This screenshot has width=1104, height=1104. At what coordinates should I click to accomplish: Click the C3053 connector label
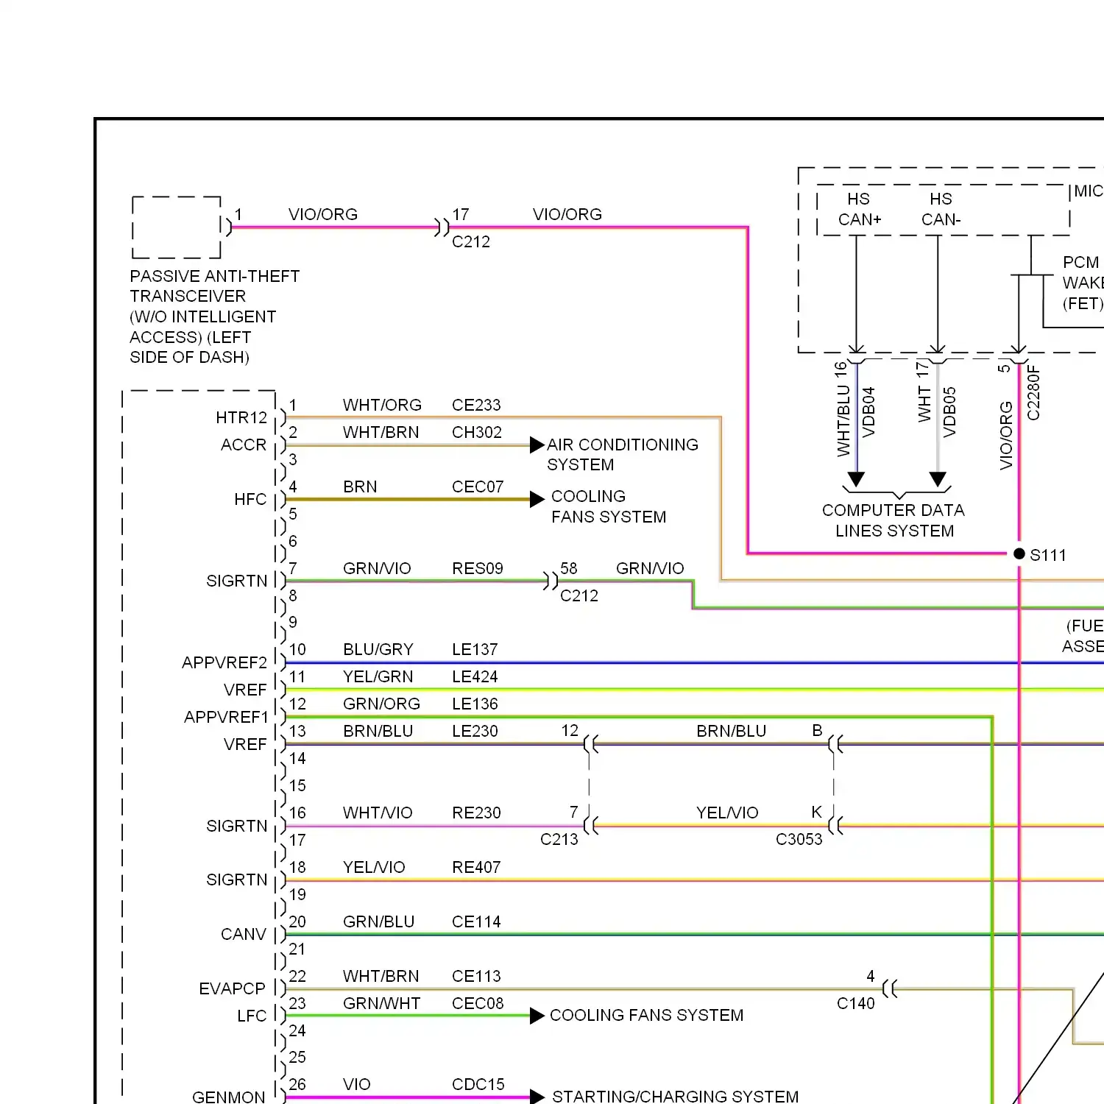tap(799, 840)
